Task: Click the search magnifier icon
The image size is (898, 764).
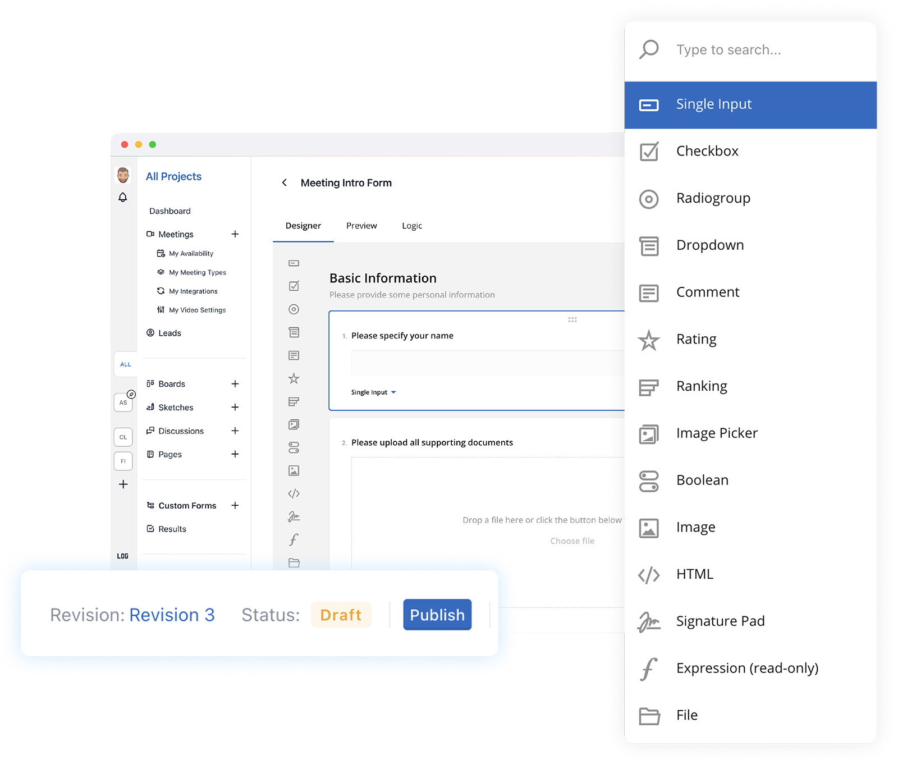Action: coord(649,49)
